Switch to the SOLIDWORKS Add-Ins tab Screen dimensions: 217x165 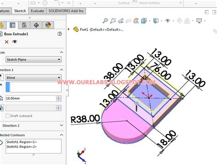coord(66,11)
